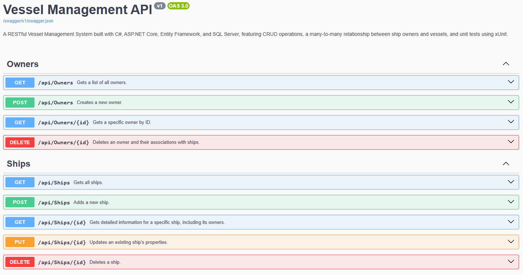
Task: Click /api/Owners/{id} path in the DELETE row
Action: [x=64, y=142]
